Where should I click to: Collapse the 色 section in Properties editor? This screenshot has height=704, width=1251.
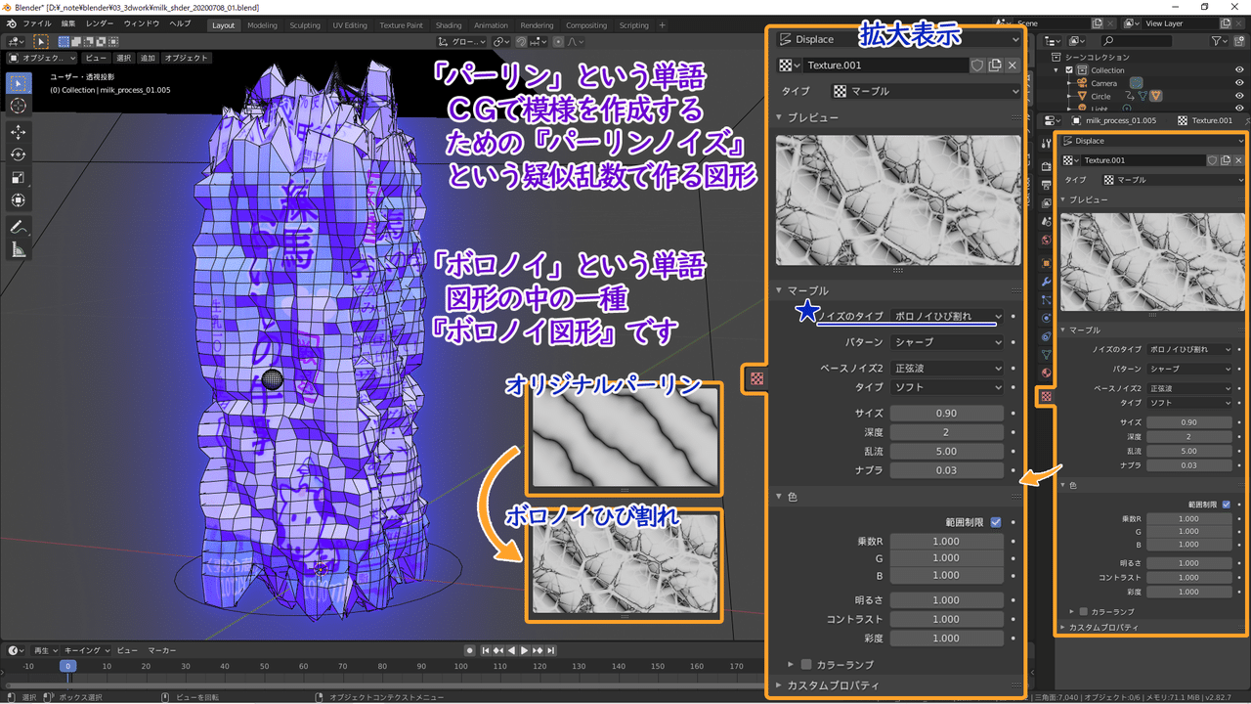point(1070,485)
